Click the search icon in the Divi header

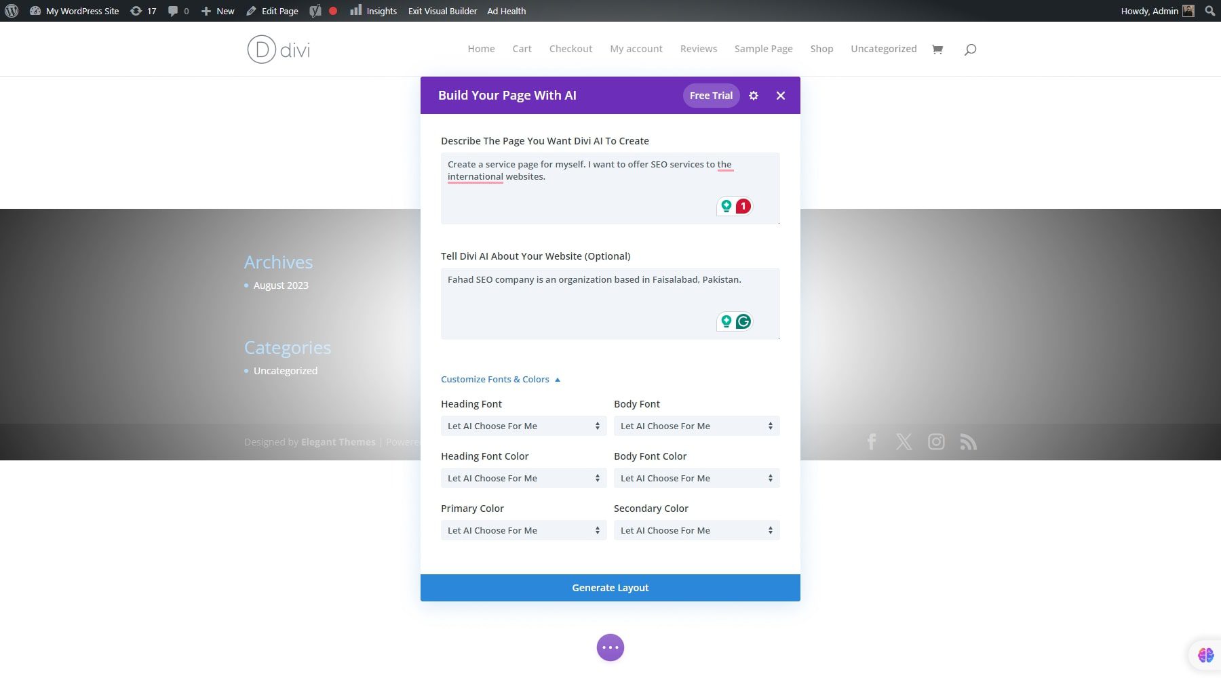click(970, 49)
